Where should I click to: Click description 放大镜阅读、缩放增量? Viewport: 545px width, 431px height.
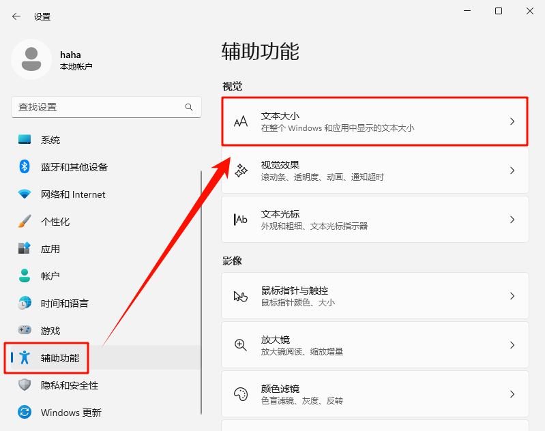(302, 352)
